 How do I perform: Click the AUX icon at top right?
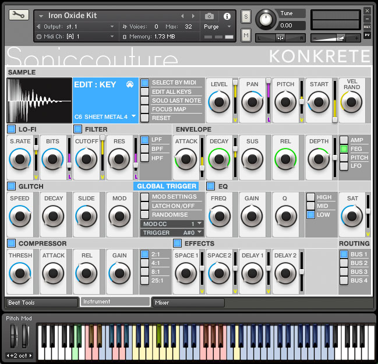pyautogui.click(x=367, y=27)
